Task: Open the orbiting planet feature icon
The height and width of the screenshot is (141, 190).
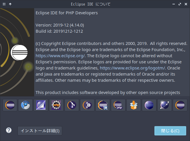Action: [165, 105]
